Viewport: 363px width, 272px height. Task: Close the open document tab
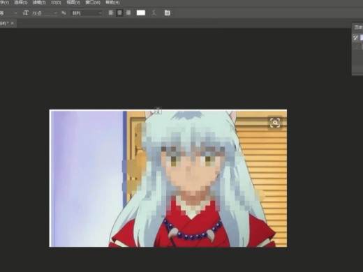(x=12, y=23)
